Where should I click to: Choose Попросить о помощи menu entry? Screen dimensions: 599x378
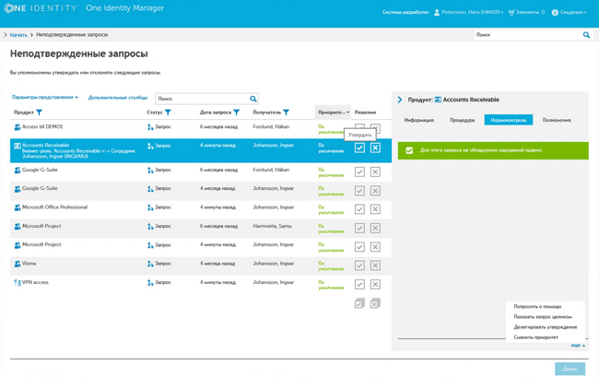pos(537,306)
